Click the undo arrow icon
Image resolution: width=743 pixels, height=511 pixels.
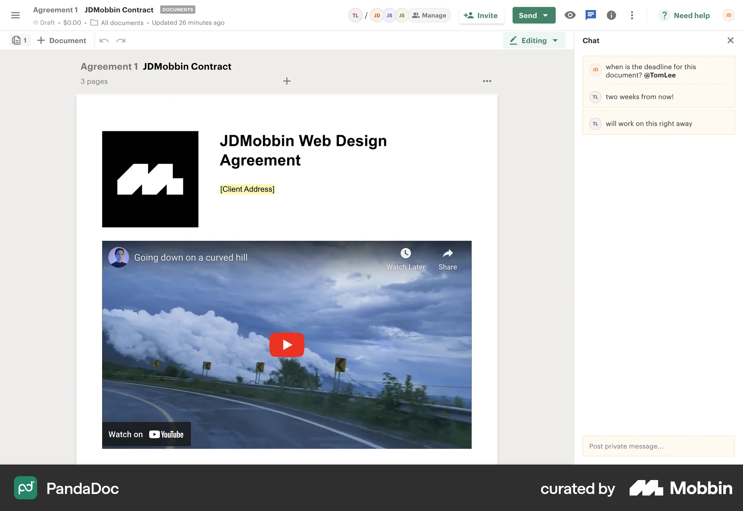104,41
